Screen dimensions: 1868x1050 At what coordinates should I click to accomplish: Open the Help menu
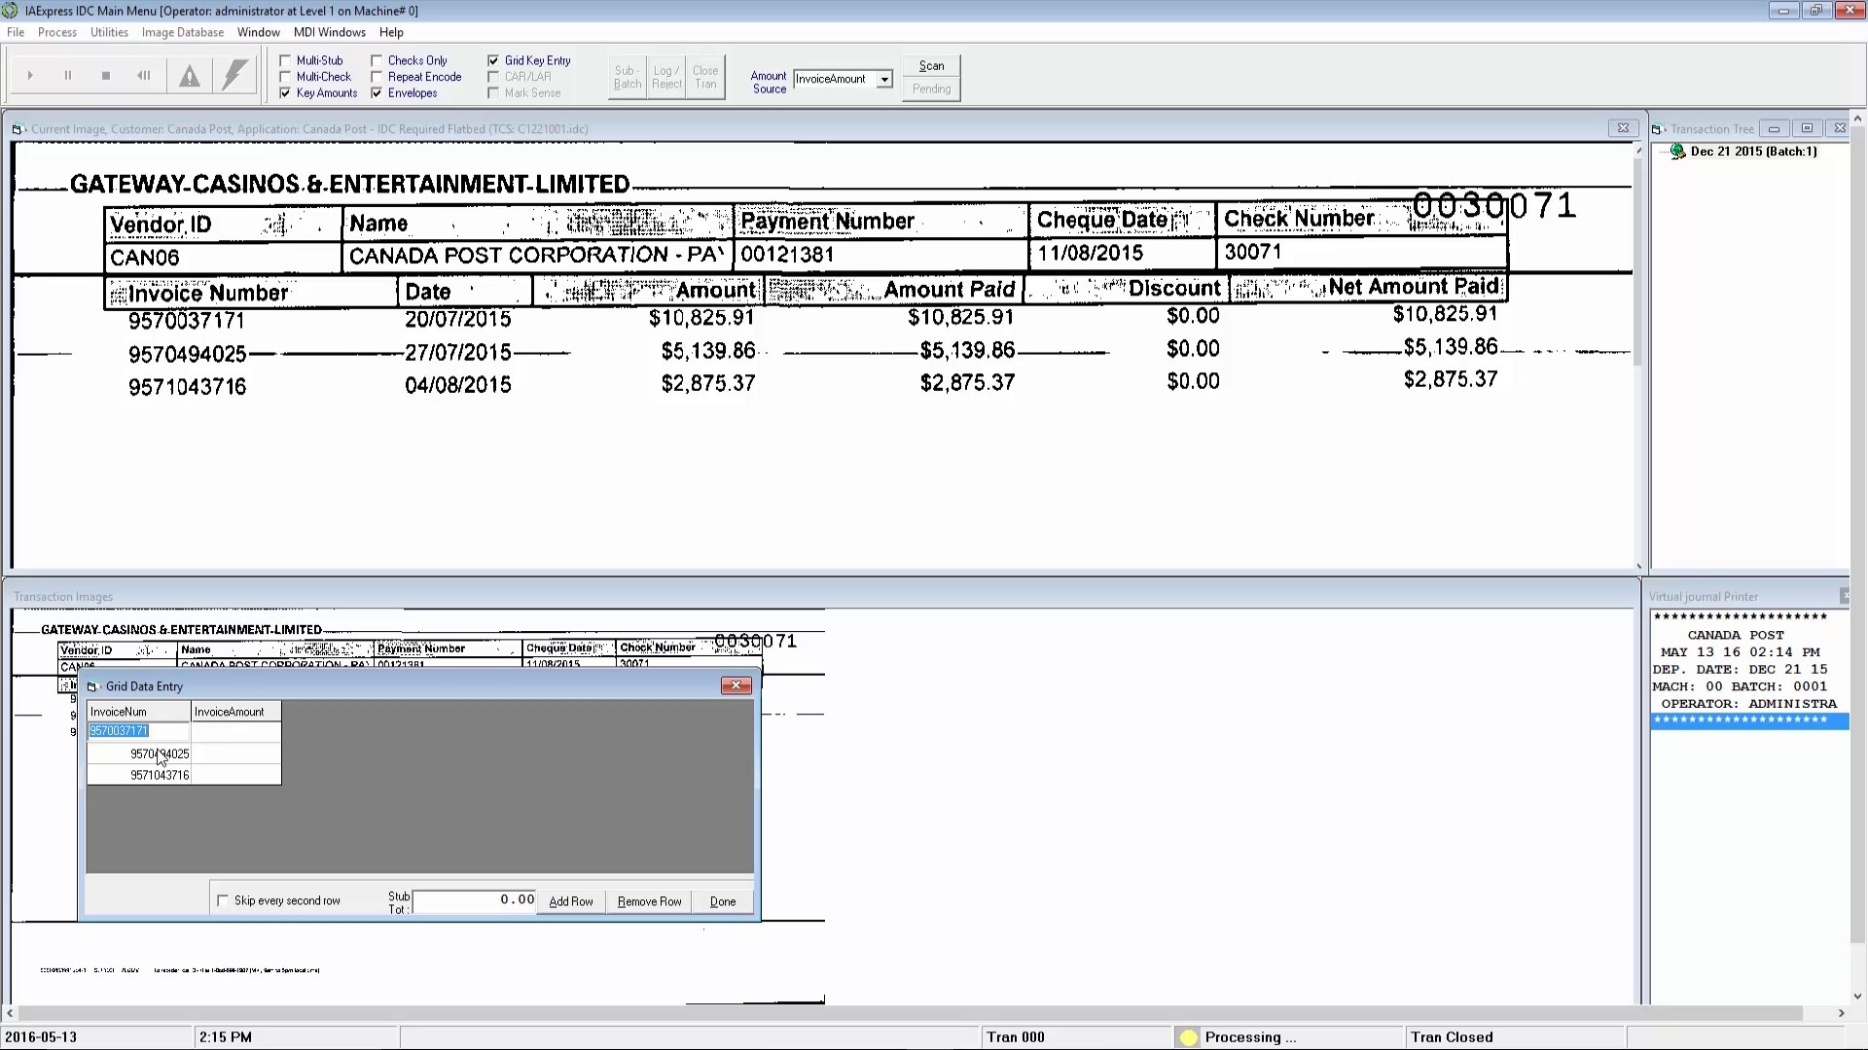(x=391, y=32)
